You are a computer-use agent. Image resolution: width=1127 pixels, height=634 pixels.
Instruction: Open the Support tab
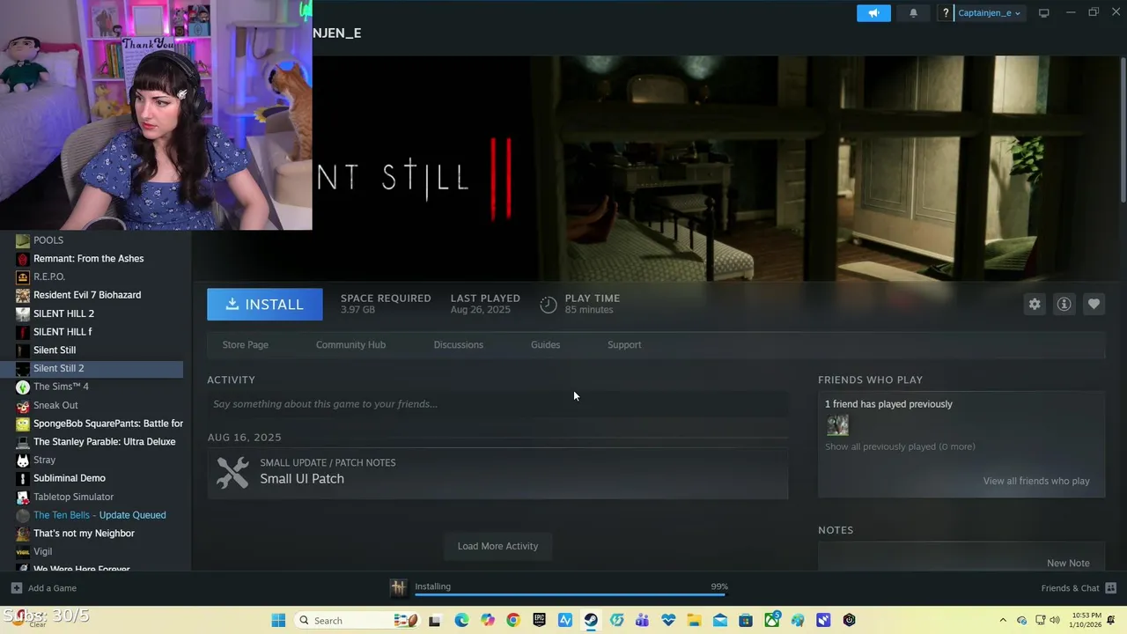(x=624, y=344)
